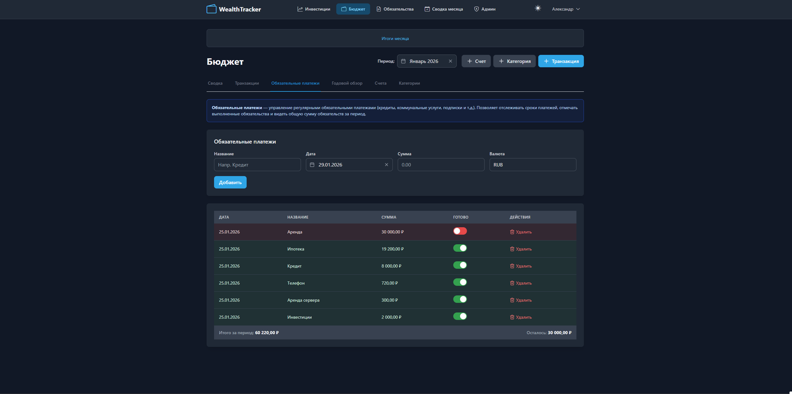792x394 pixels.
Task: Click trash icon for Аренда row
Action: point(512,232)
